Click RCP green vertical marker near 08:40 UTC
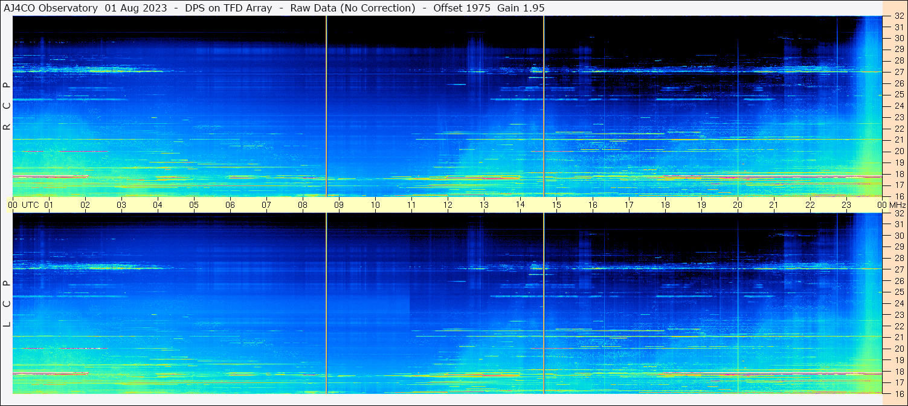The width and height of the screenshot is (908, 406). (326, 106)
